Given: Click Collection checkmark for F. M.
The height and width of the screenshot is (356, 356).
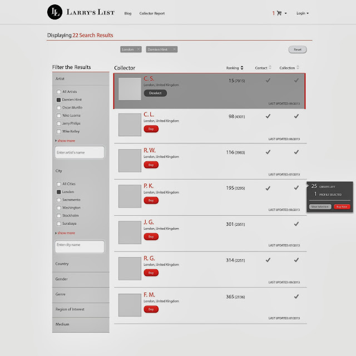Looking at the screenshot, I should (296, 296).
